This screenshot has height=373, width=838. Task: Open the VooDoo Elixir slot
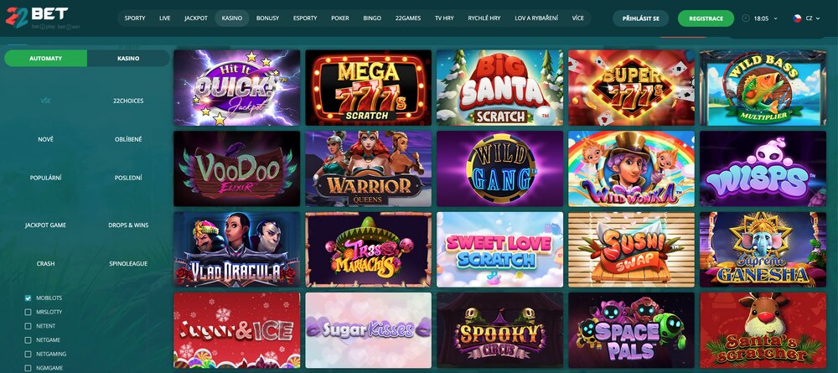click(x=237, y=168)
